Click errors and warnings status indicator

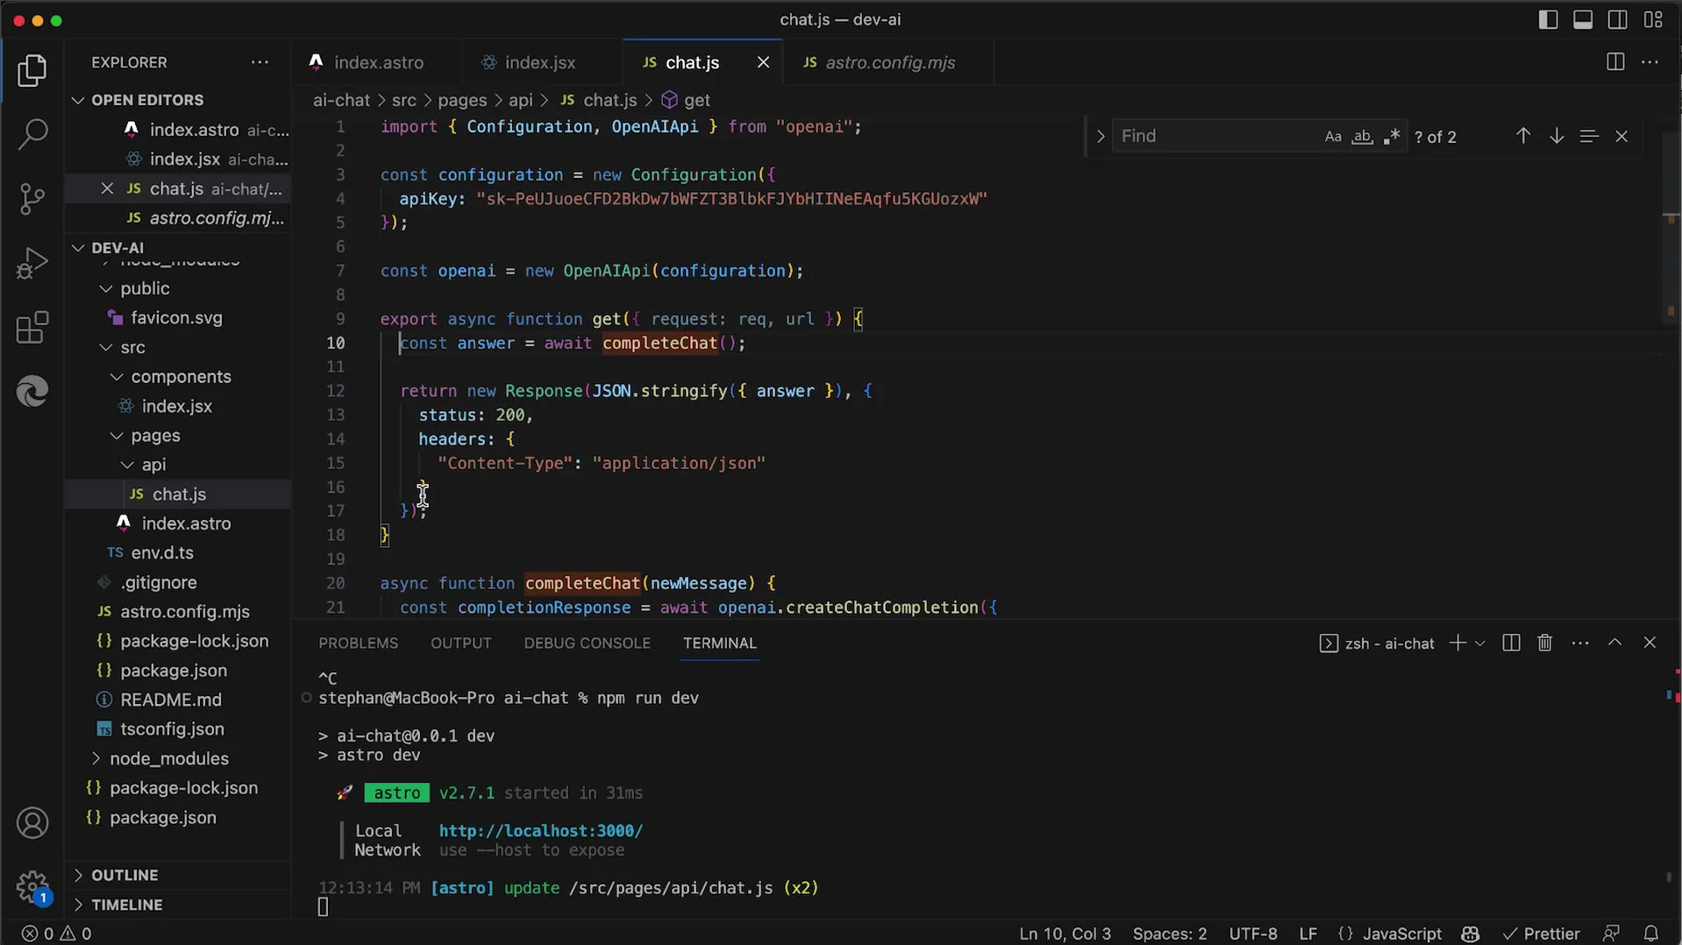click(56, 934)
